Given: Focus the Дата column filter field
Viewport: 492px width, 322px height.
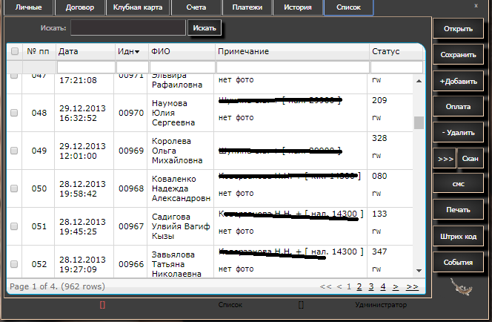Looking at the screenshot, I should pos(86,68).
